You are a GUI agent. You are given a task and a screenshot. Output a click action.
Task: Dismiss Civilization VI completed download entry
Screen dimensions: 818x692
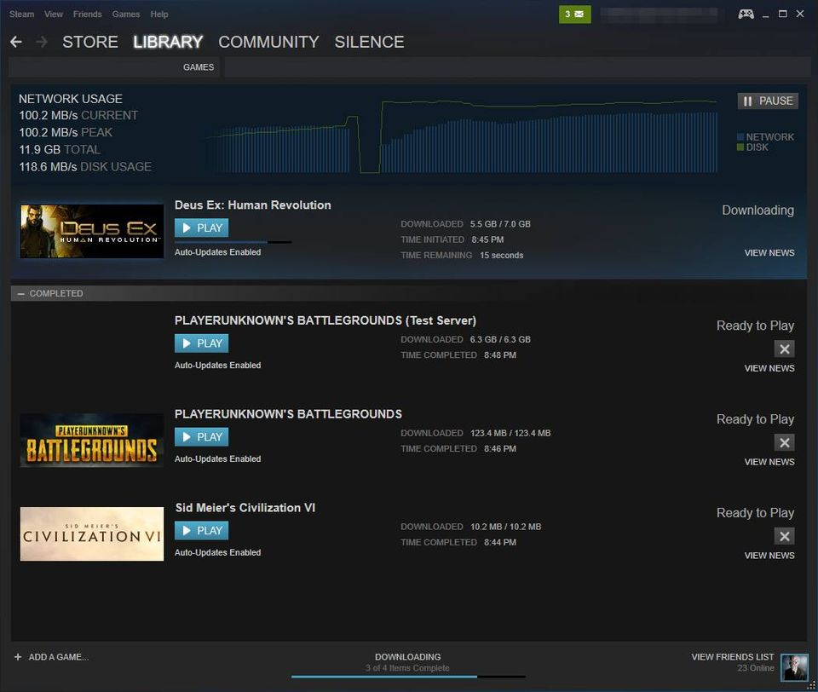click(x=785, y=536)
